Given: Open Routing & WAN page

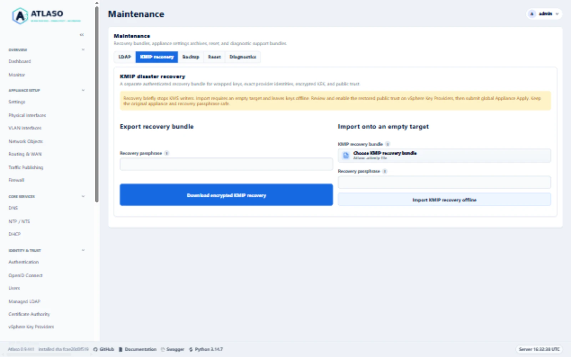Looking at the screenshot, I should click(25, 154).
